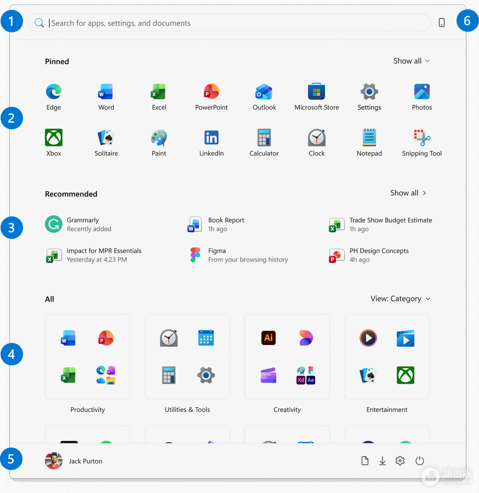
Task: Open Media Player icon in Entertainment folder
Action: (x=368, y=338)
